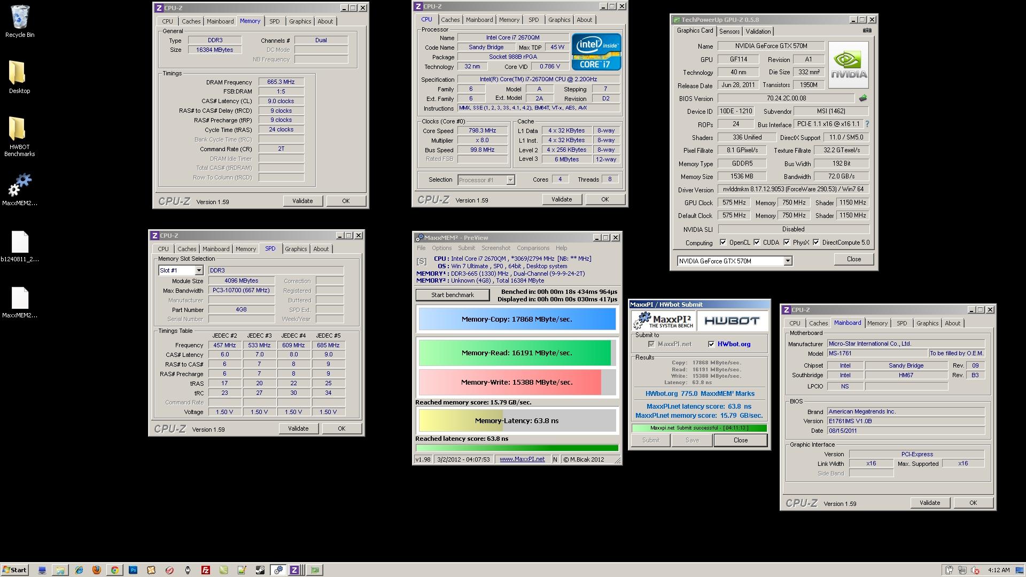The width and height of the screenshot is (1026, 577).
Task: Open the Processor #1 selection dropdown
Action: 510,180
